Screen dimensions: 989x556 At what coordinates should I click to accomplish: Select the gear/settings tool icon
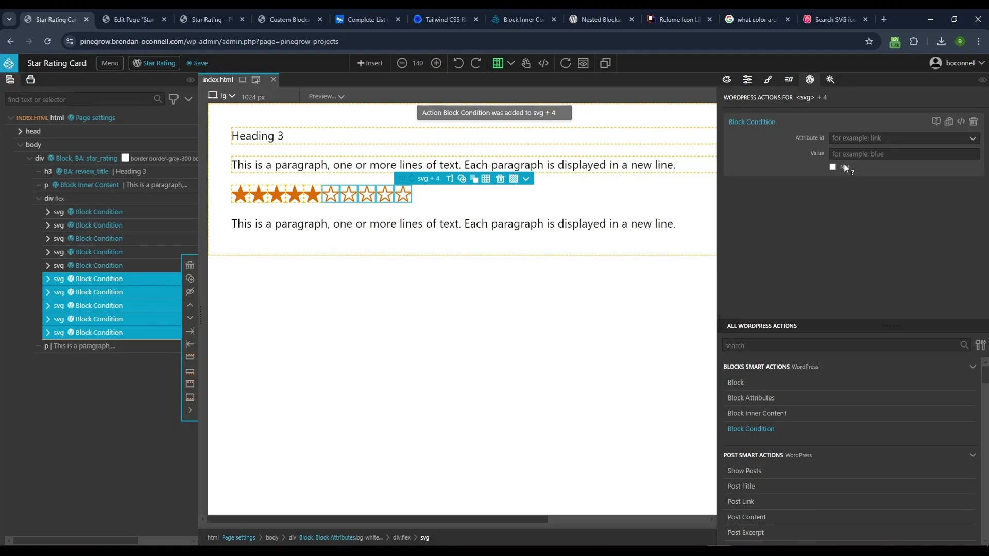point(747,79)
